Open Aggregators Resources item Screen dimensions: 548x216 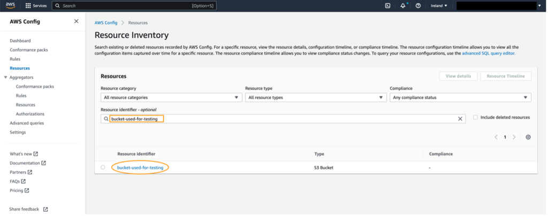(x=26, y=105)
